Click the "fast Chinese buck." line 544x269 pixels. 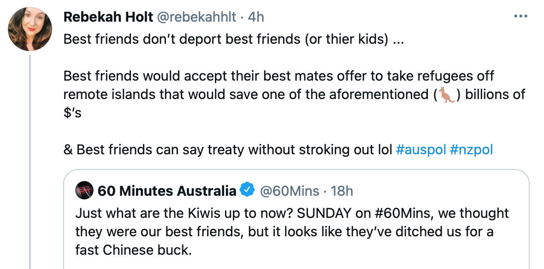pos(134,250)
